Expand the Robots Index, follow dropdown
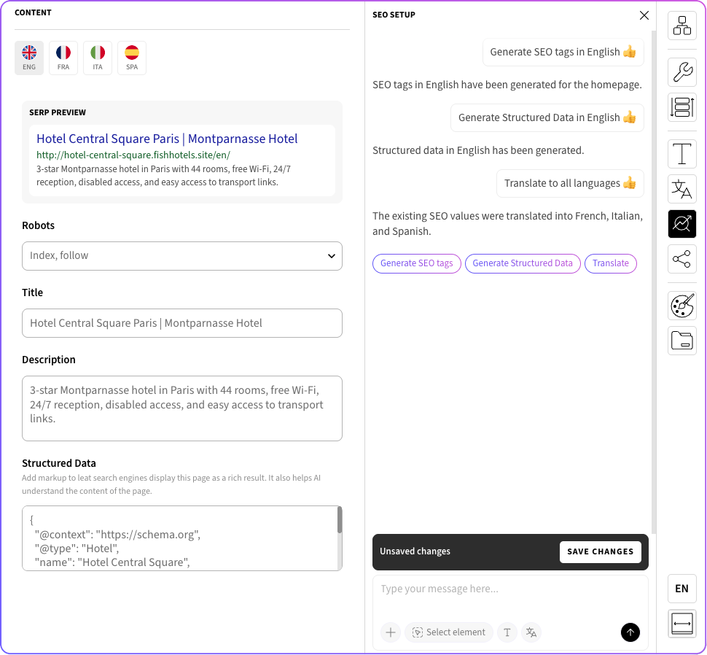707x655 pixels. click(182, 256)
